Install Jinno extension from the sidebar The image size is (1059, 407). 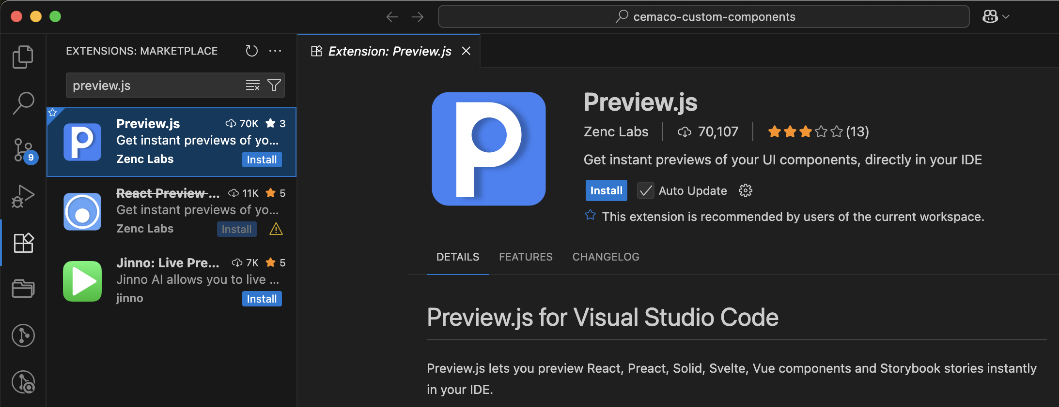point(262,299)
